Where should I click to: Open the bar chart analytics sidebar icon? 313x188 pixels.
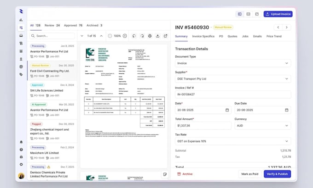point(21,20)
